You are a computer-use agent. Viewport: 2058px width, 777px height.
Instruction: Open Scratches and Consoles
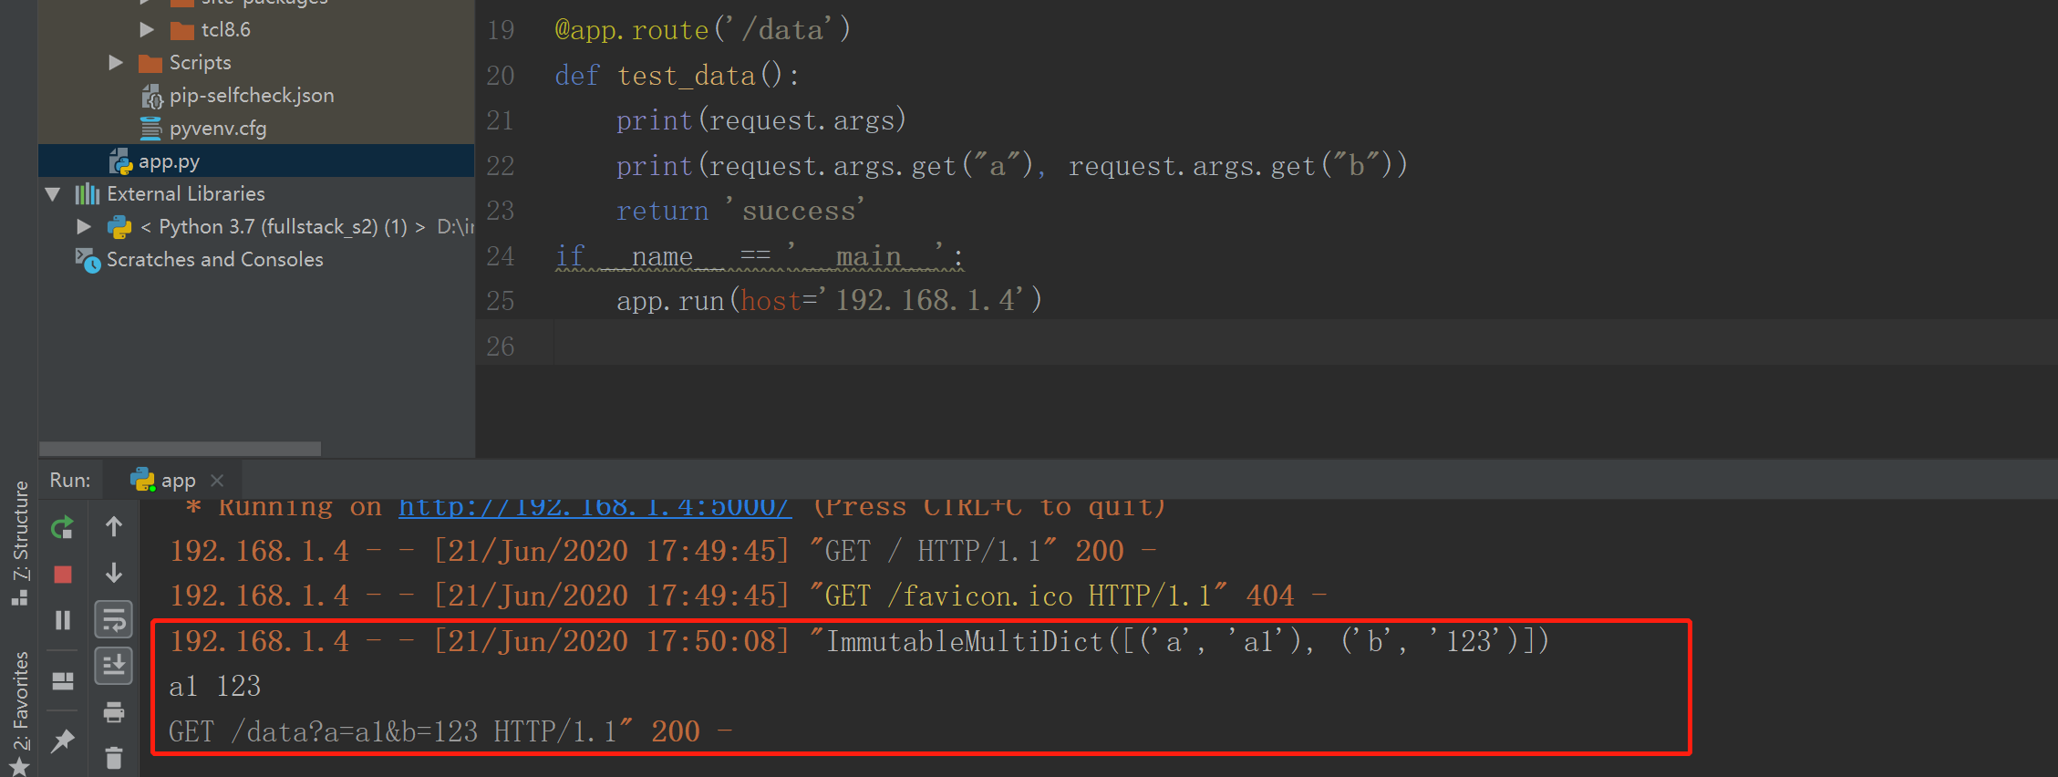tap(215, 259)
